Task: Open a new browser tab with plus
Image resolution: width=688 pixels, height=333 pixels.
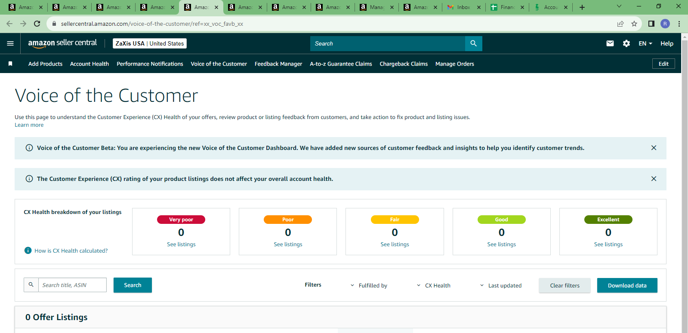Action: pos(582,7)
